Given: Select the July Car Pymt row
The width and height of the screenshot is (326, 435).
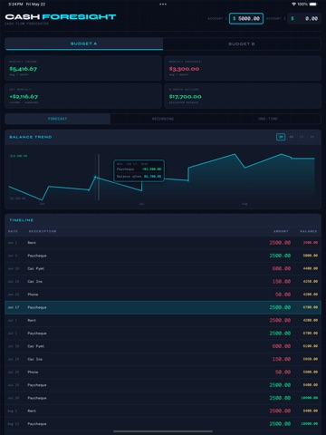Looking at the screenshot, I should [x=163, y=346].
